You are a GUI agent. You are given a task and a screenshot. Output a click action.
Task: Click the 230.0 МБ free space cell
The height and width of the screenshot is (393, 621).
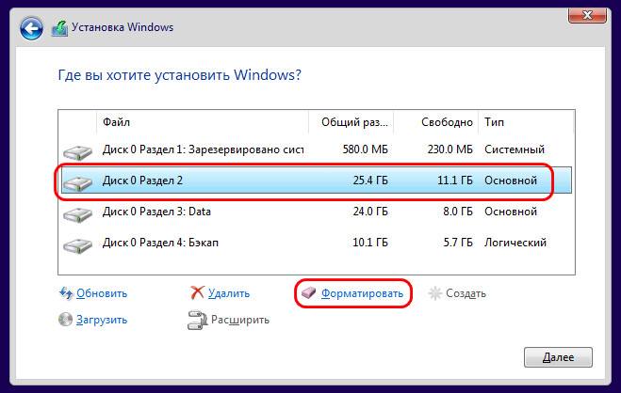tap(449, 149)
